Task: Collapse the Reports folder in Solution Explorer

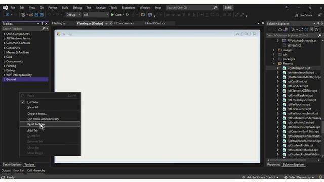Action: pos(274,63)
